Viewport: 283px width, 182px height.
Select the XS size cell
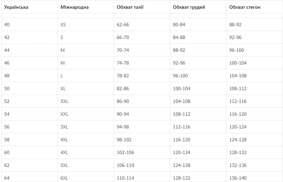point(86,24)
